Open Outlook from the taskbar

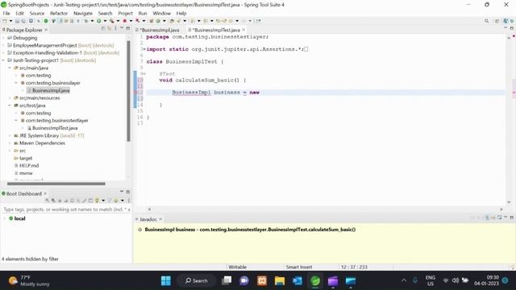298,281
